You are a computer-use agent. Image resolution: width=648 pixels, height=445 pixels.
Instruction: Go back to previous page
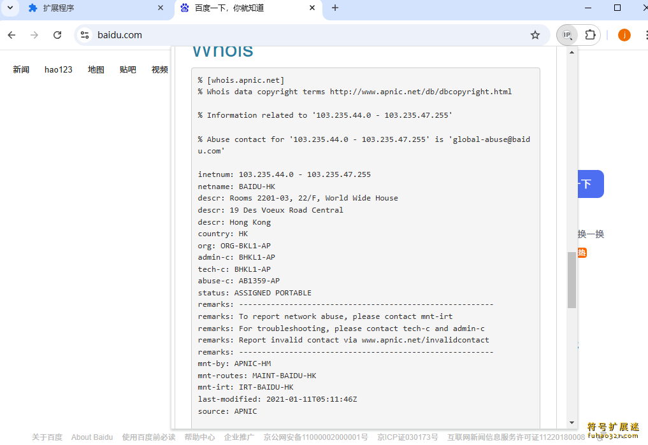coord(11,35)
